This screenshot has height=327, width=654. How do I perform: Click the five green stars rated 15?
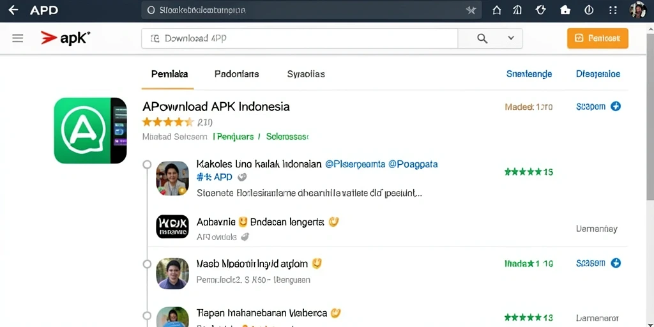(x=528, y=171)
